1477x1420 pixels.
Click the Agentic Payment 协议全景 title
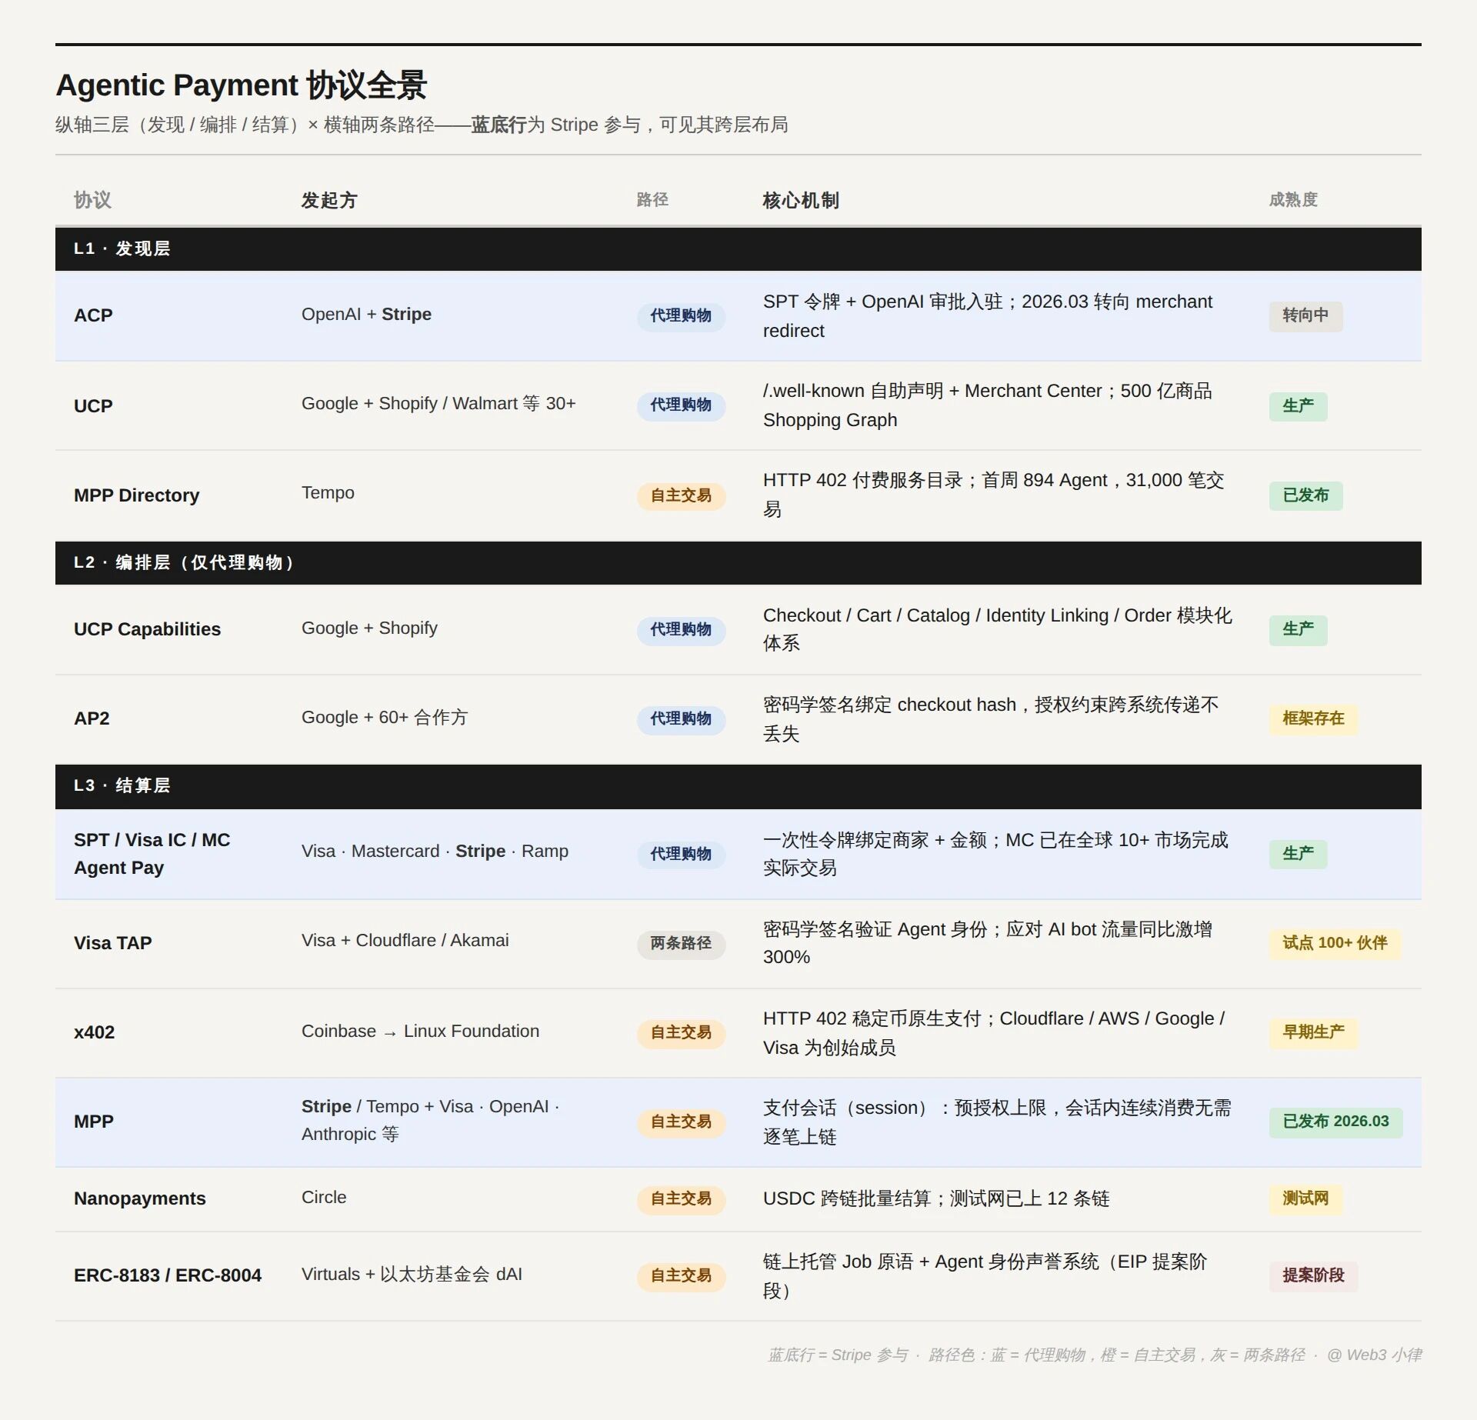click(x=241, y=85)
